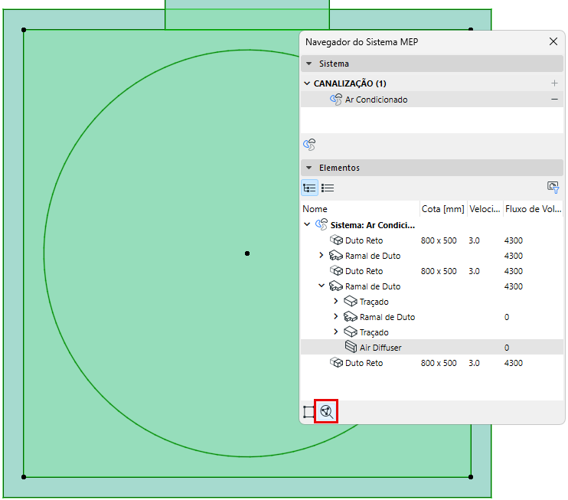The width and height of the screenshot is (568, 500).
Task: Click the system settings icon below the system list
Action: tap(309, 144)
